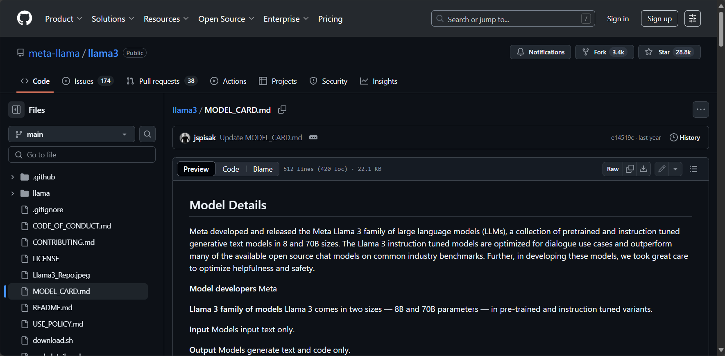Image resolution: width=725 pixels, height=356 pixels.
Task: Click the Model Details heading
Action: [x=228, y=205]
